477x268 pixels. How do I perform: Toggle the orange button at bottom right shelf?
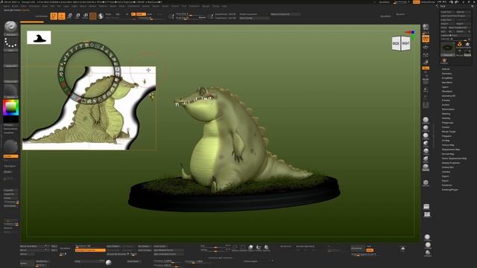(370, 250)
